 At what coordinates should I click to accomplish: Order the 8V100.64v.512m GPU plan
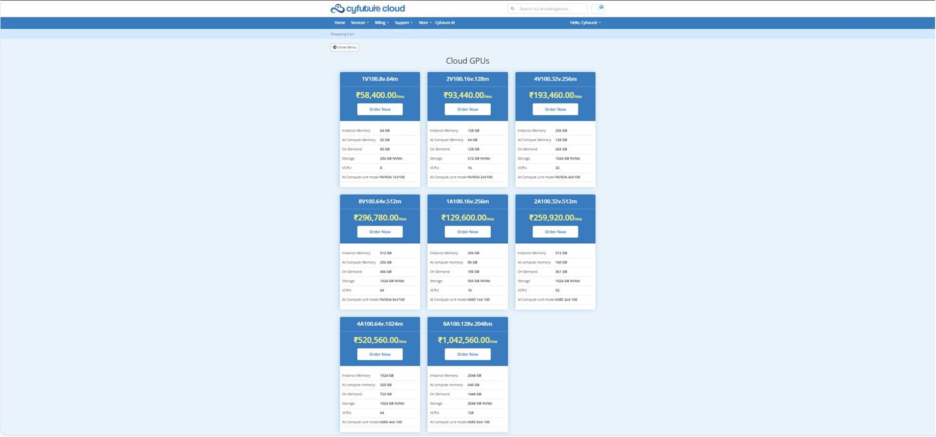point(380,232)
